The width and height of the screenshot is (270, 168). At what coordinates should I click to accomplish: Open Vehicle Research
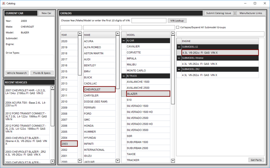(x=17, y=73)
